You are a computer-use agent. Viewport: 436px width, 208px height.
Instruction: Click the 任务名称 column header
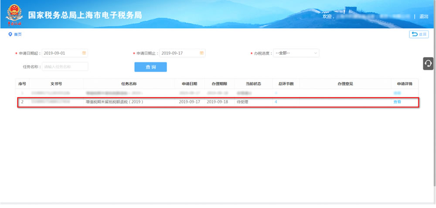(129, 83)
